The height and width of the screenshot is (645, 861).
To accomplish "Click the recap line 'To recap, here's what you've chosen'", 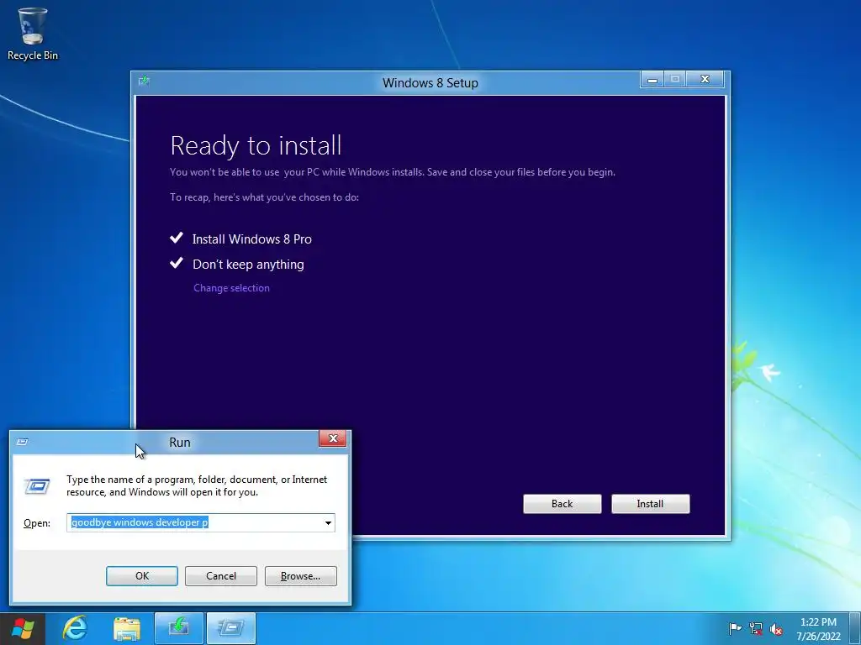I will pos(264,197).
